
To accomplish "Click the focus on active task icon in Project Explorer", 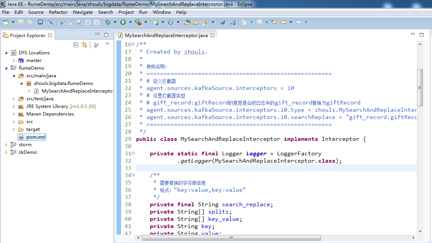I will coord(96,45).
